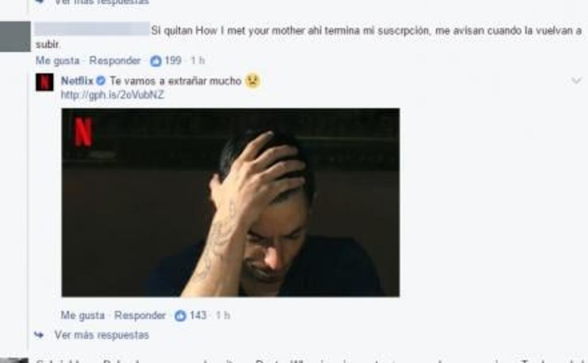Viewport: 588px width, 363px height.
Task: Open the chevron options menu on Netflix's reply
Action: coord(576,81)
